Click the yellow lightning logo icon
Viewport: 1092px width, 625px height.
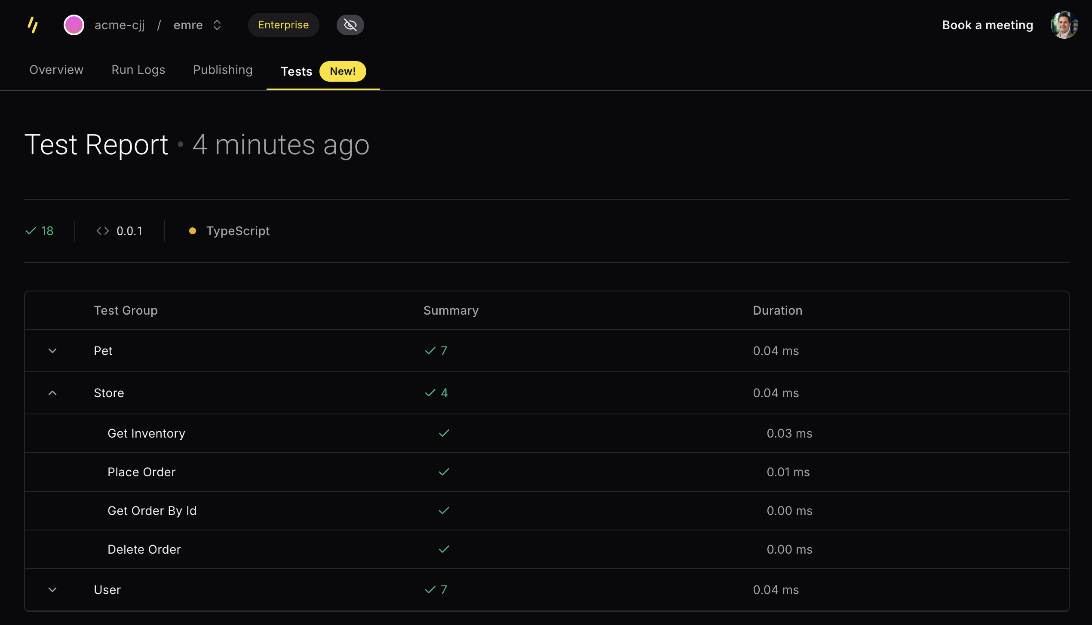tap(33, 25)
